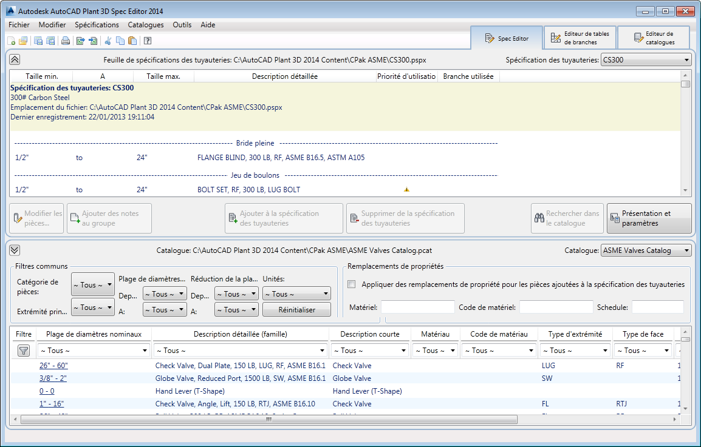Viewport: 701px width, 447px height.
Task: Open the Extrémité principale dropdown
Action: click(92, 308)
